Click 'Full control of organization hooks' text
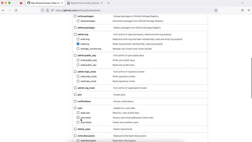The image size is (252, 142). pos(130,88)
